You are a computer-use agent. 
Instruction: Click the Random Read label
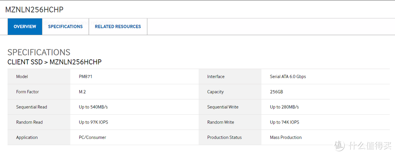(x=30, y=122)
